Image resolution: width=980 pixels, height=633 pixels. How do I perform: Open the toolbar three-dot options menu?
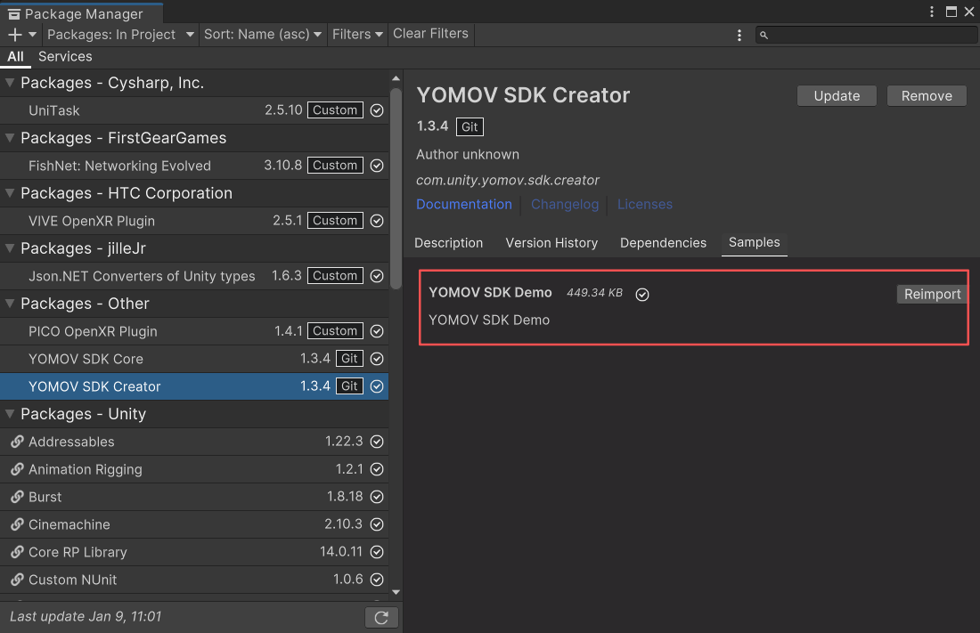[739, 35]
